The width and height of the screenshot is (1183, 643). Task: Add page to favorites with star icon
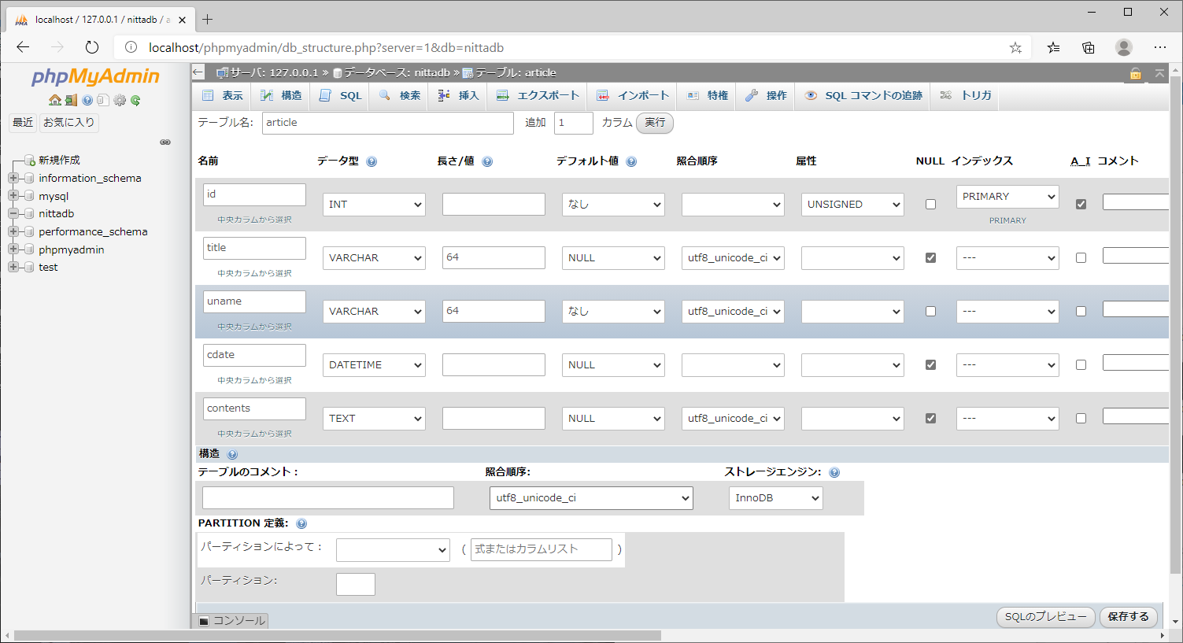click(1015, 47)
